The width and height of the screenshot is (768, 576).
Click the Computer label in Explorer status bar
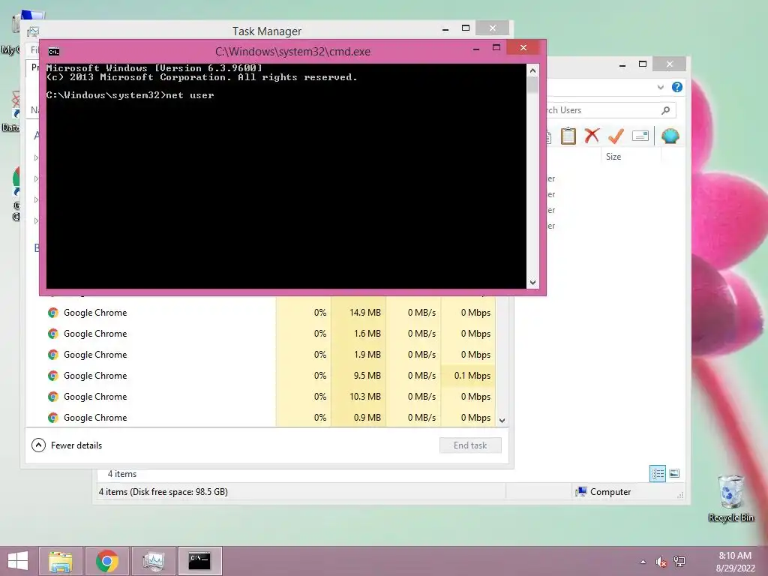[610, 492]
